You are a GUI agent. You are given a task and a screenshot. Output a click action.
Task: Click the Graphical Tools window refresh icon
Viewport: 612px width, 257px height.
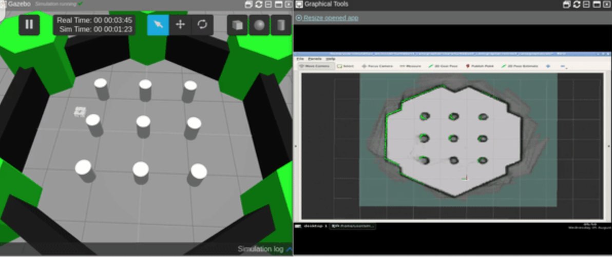click(577, 4)
